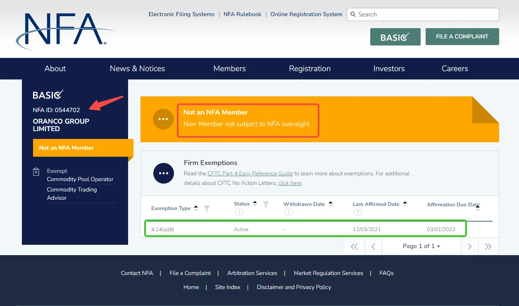Click the Firm Exemptions heading

point(211,163)
